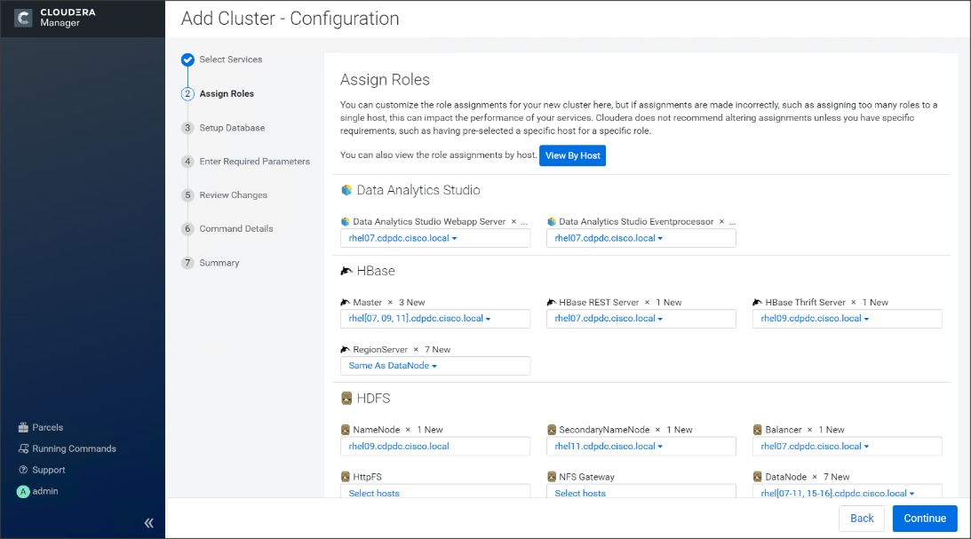Click the View By Host button
The image size is (971, 539).
[x=573, y=155]
